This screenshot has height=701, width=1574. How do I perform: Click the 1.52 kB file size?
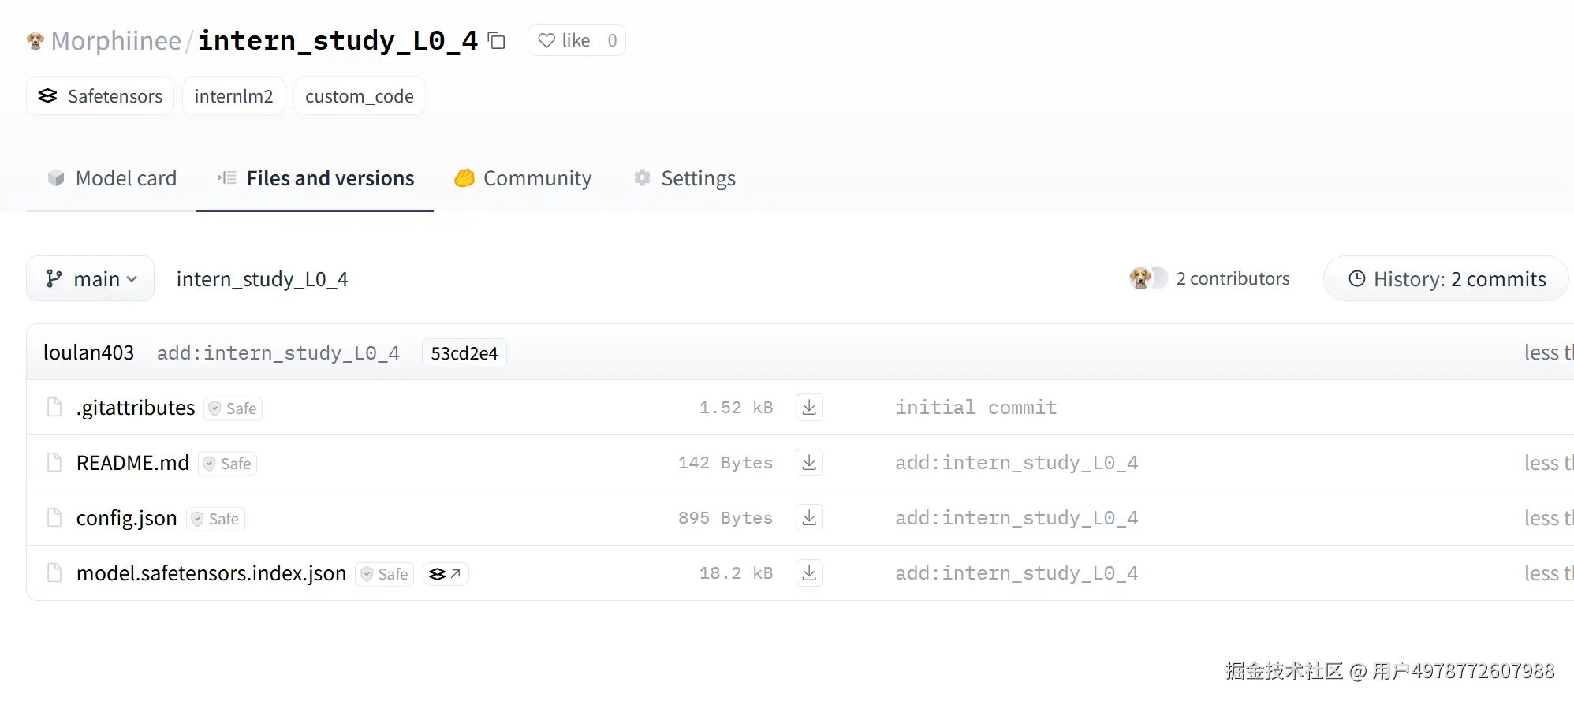point(736,408)
